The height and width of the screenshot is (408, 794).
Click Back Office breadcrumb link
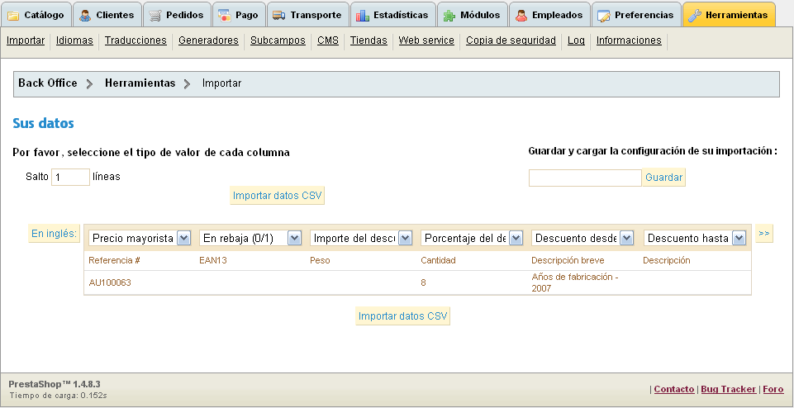[x=48, y=83]
